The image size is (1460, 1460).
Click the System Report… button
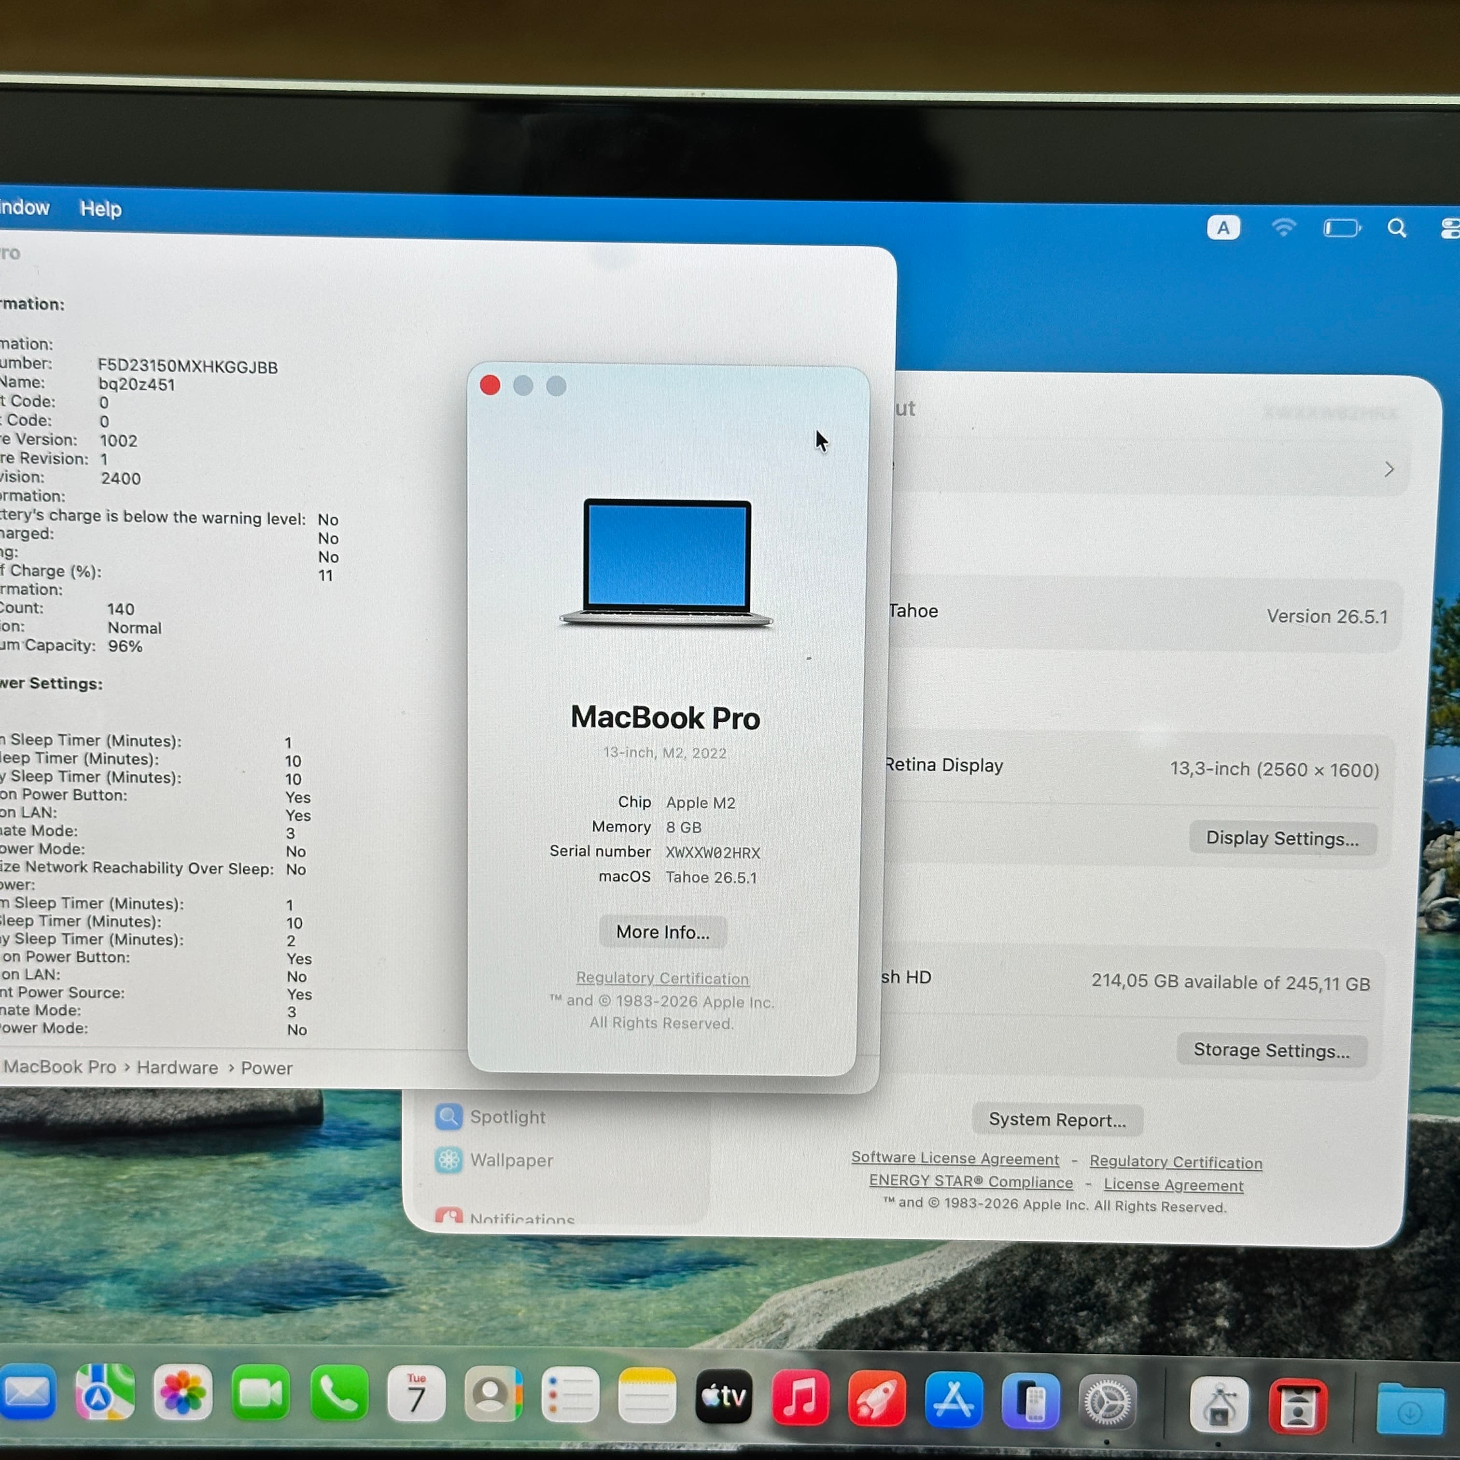1057,1120
